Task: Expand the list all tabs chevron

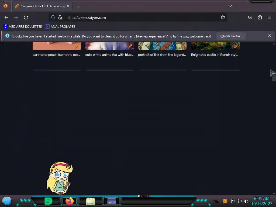Action: point(230,6)
